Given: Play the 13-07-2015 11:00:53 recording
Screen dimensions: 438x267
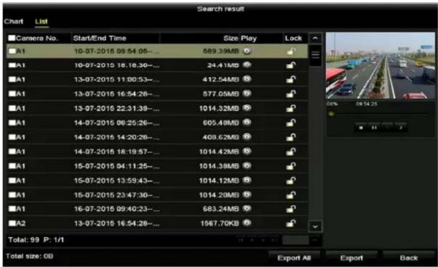Looking at the screenshot, I should click(x=247, y=79).
